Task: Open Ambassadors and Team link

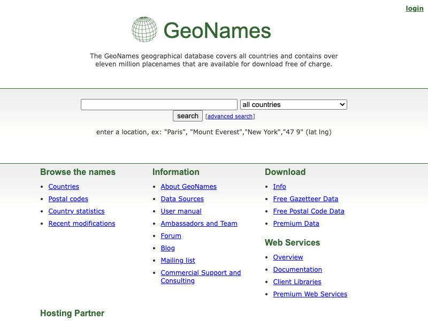Action: pyautogui.click(x=199, y=223)
